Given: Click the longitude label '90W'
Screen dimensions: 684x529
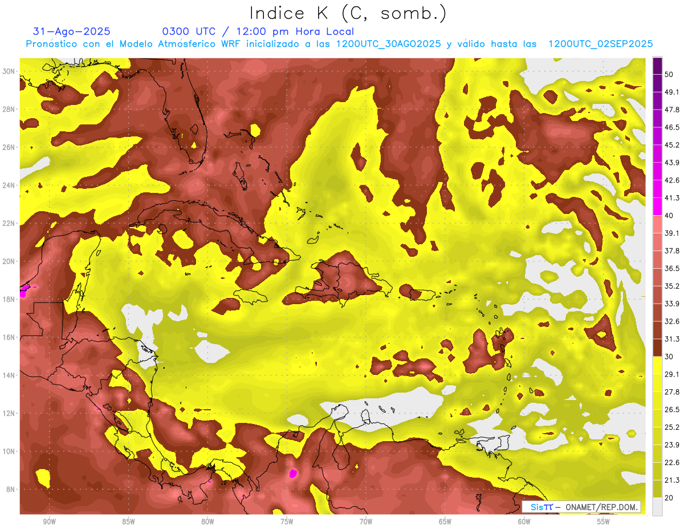Looking at the screenshot, I should (49, 522).
